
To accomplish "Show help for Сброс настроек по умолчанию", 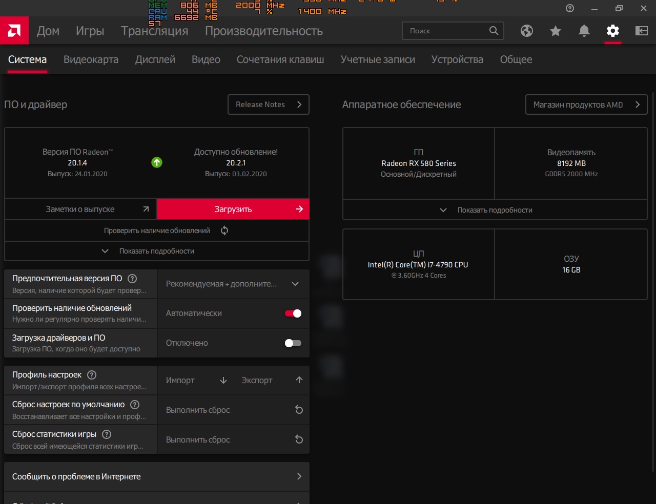I will (135, 405).
